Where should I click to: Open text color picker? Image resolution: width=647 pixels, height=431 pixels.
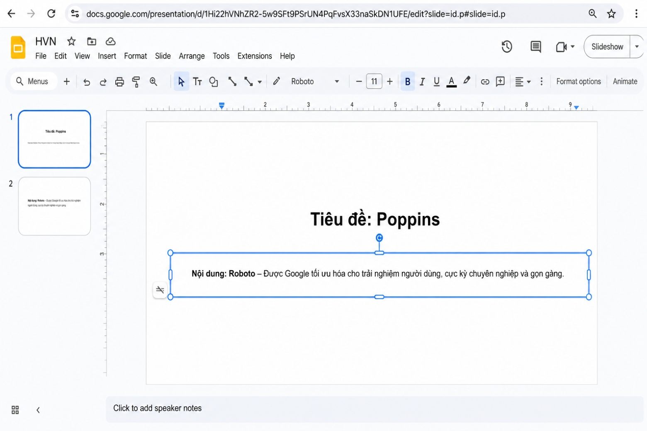(x=452, y=82)
